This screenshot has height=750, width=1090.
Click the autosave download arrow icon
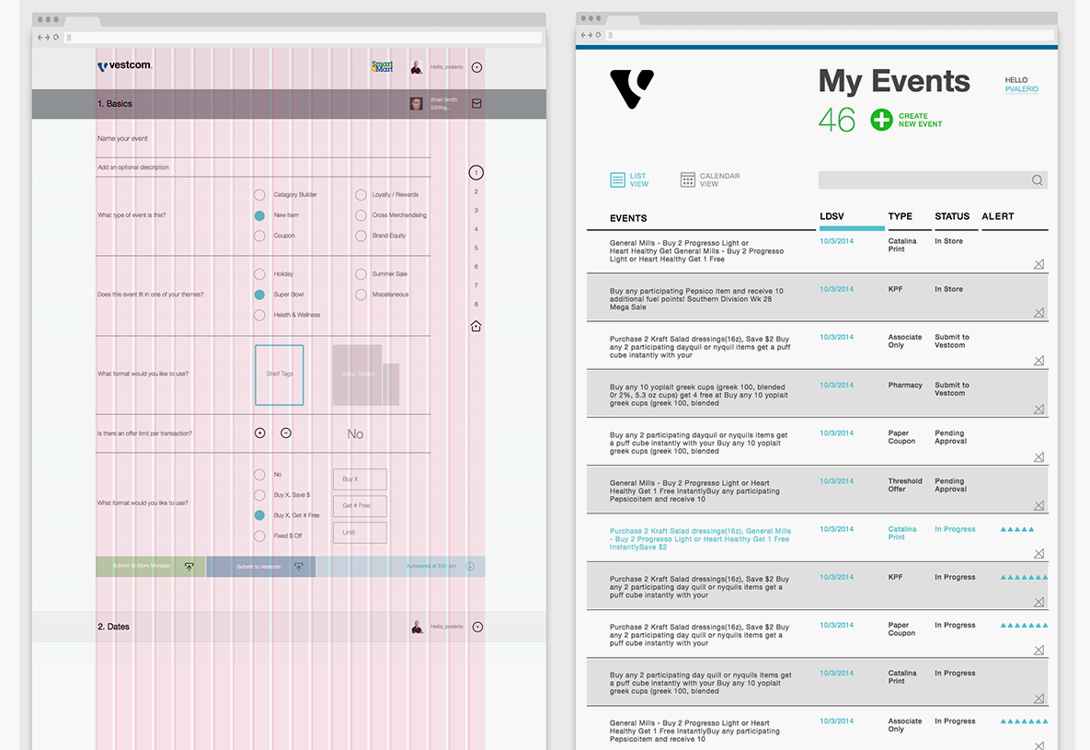tap(470, 567)
